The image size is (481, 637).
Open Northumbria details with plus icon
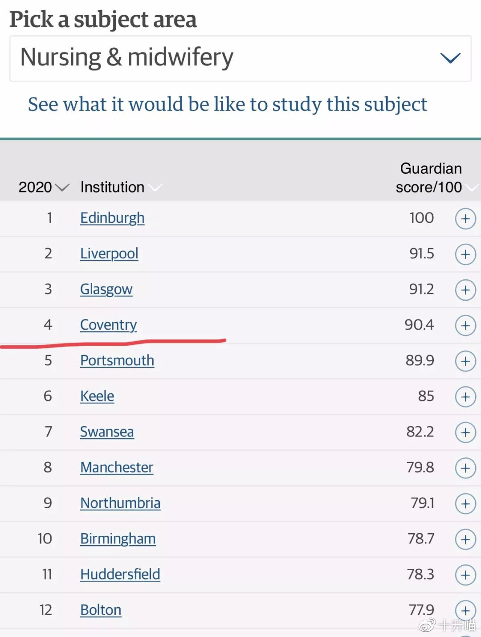[x=465, y=504]
